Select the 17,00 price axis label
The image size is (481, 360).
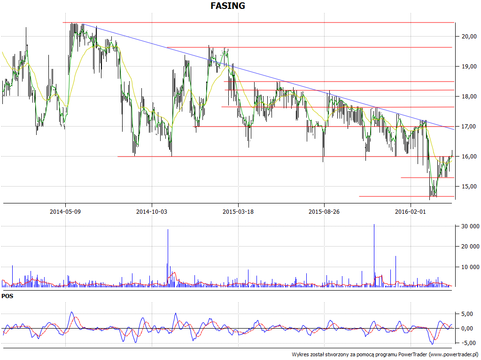tap(469, 127)
